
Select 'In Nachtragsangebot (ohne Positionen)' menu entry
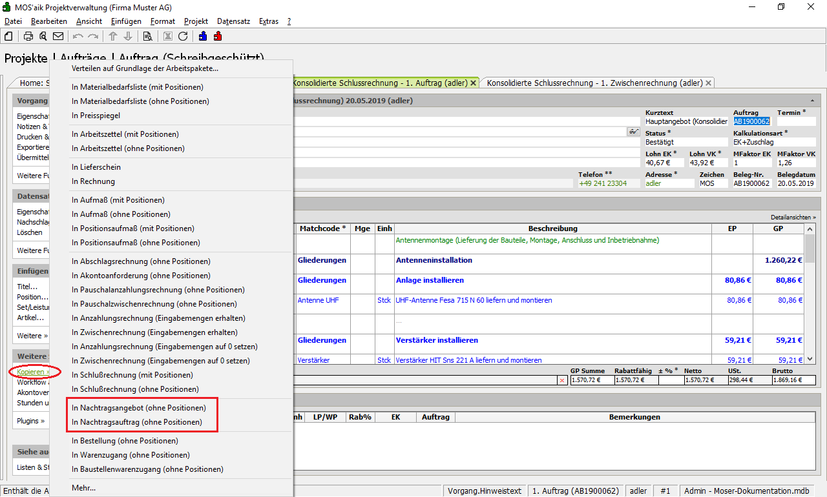[139, 408]
